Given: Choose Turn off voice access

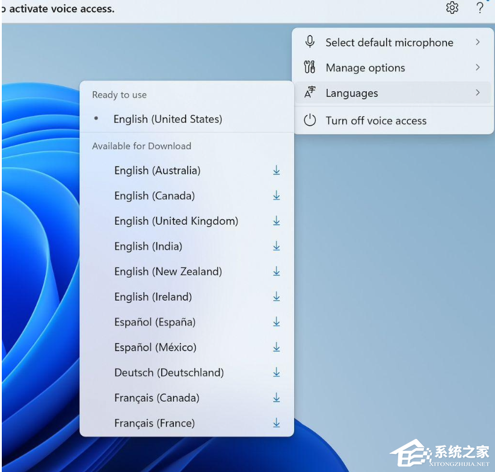Looking at the screenshot, I should coord(376,120).
